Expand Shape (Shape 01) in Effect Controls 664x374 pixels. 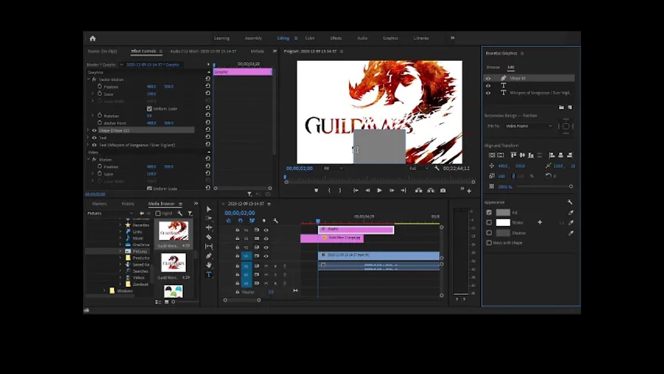tap(89, 130)
